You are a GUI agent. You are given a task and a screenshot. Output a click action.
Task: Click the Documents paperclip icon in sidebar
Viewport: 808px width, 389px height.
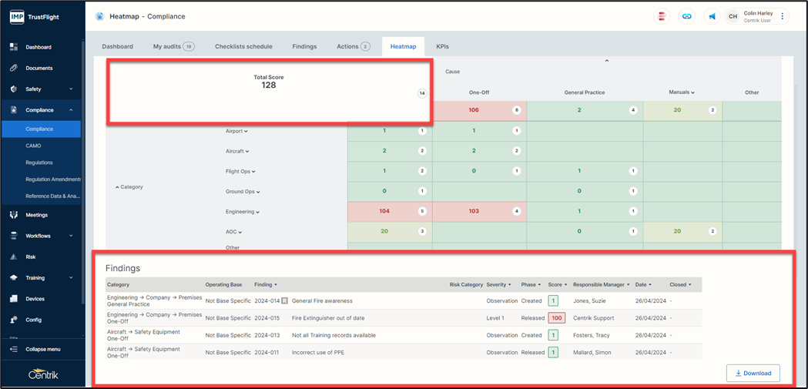coord(14,68)
